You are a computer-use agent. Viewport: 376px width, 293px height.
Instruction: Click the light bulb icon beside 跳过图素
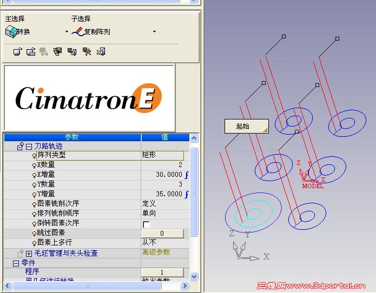click(34, 234)
